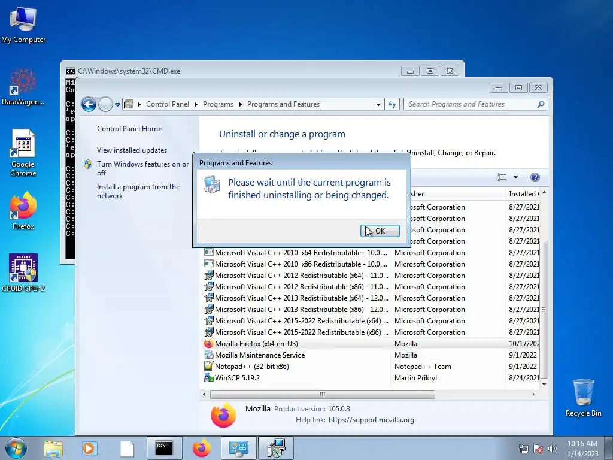613x460 pixels.
Task: Select Mozilla Maintenance Service entry
Action: coord(371,355)
